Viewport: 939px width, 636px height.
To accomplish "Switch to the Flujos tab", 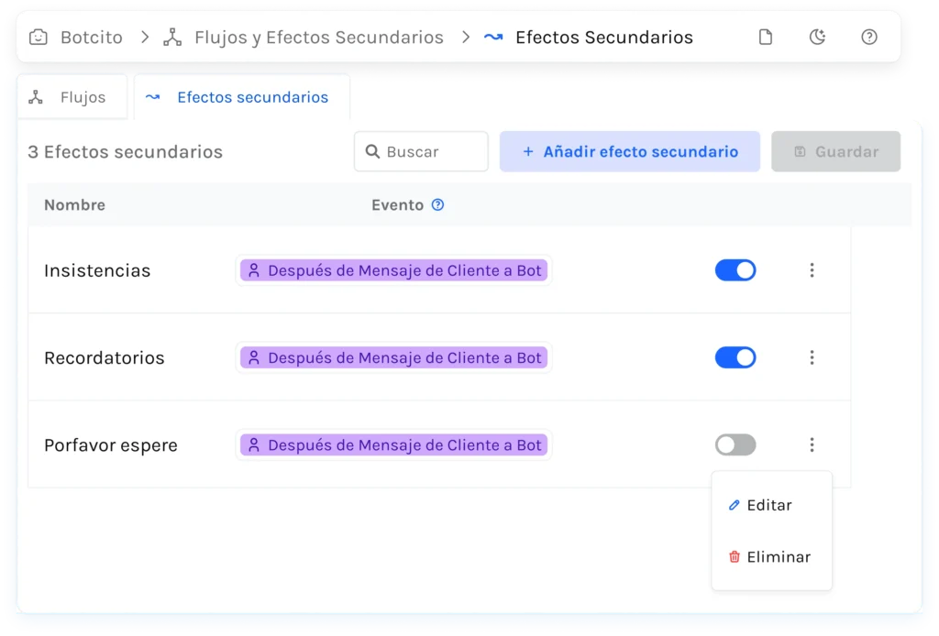I will pyautogui.click(x=72, y=97).
